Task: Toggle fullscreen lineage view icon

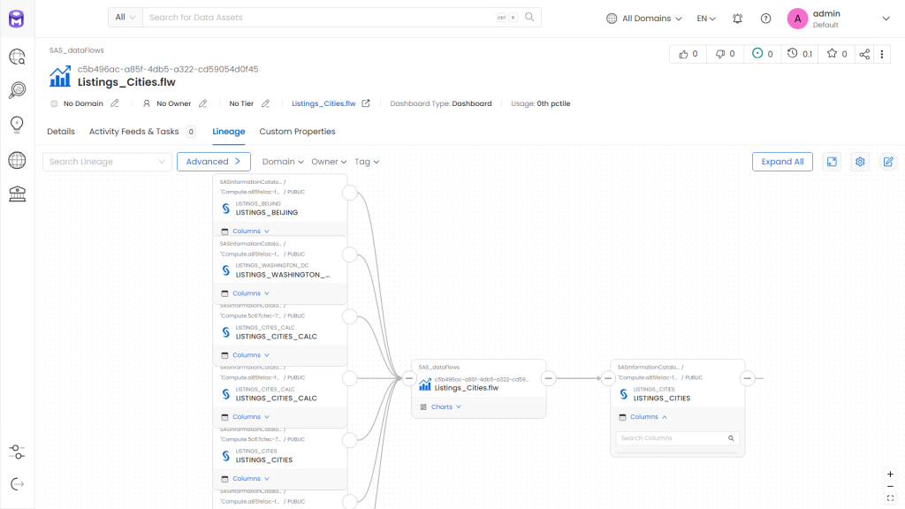Action: click(x=831, y=162)
